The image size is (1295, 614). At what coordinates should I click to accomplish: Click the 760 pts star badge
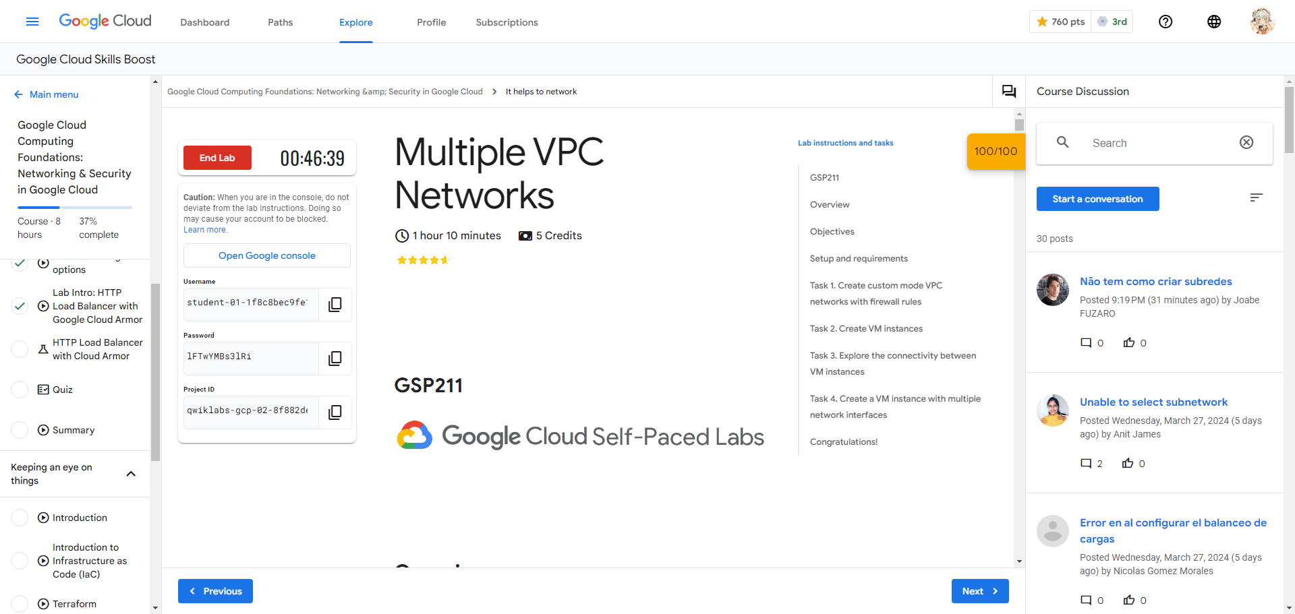pos(1061,22)
